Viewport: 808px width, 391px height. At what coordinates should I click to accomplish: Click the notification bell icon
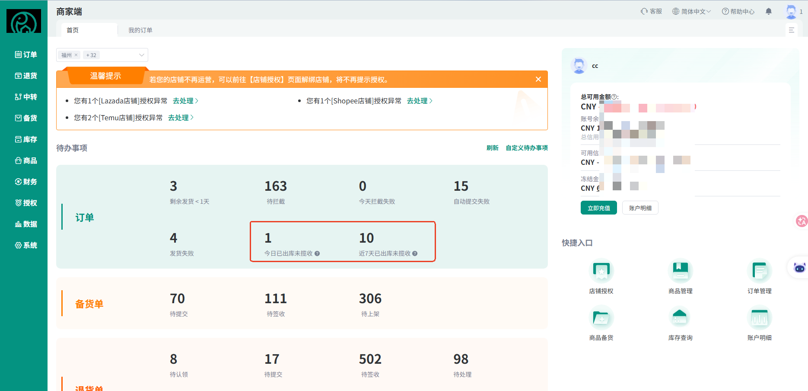click(x=768, y=12)
